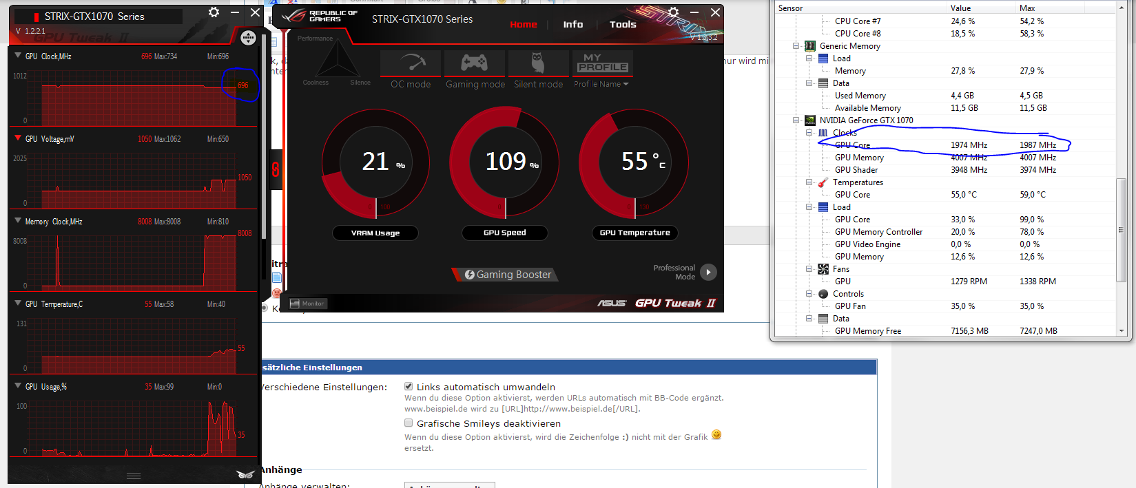
Task: Open the Profile Name dropdown
Action: [601, 84]
